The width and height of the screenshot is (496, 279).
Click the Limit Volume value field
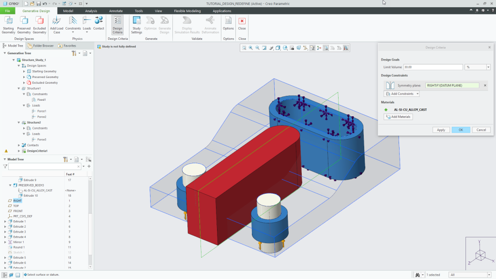[x=433, y=67]
